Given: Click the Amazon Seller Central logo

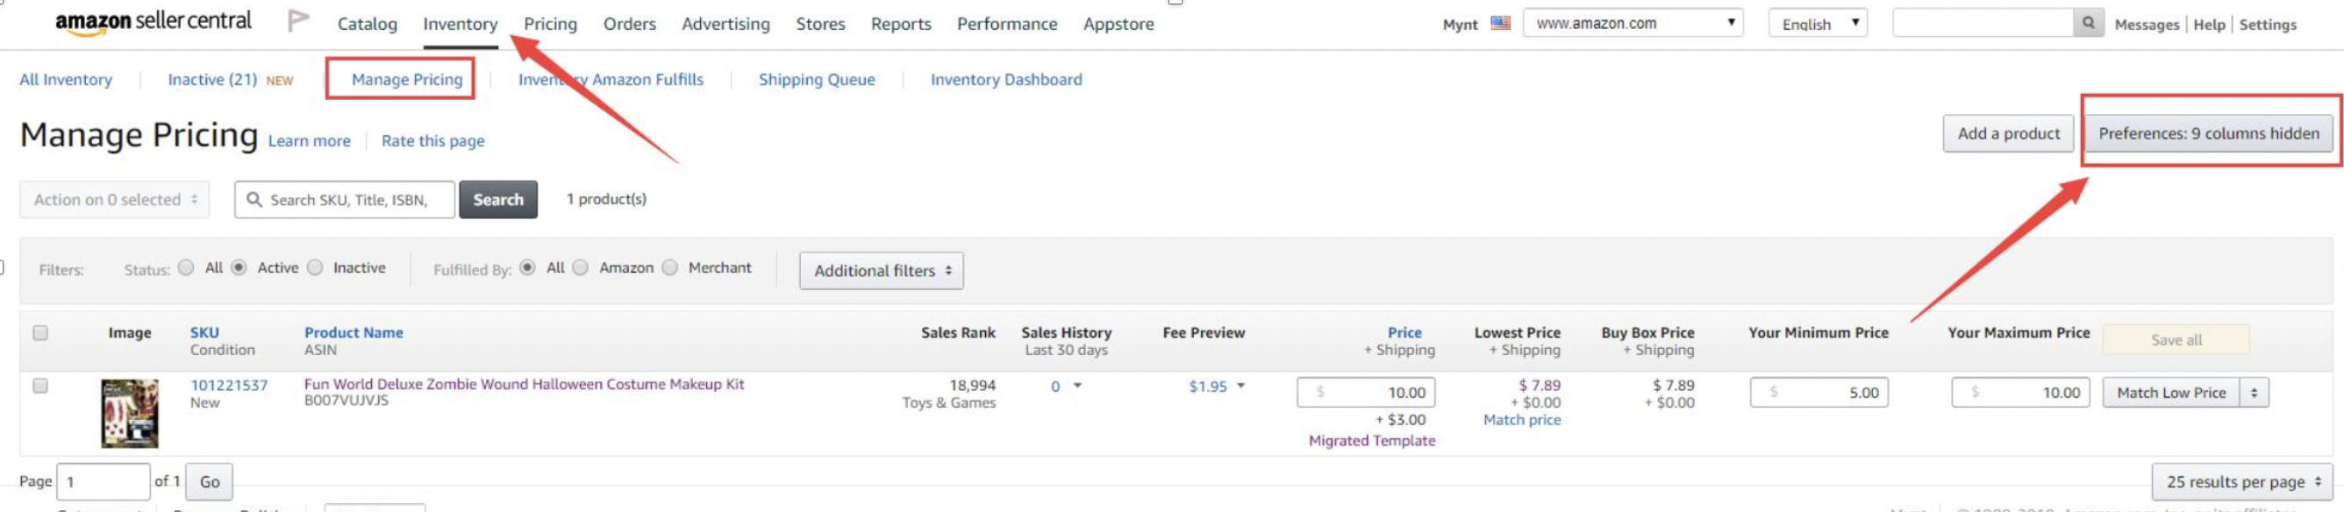Looking at the screenshot, I should pyautogui.click(x=153, y=23).
